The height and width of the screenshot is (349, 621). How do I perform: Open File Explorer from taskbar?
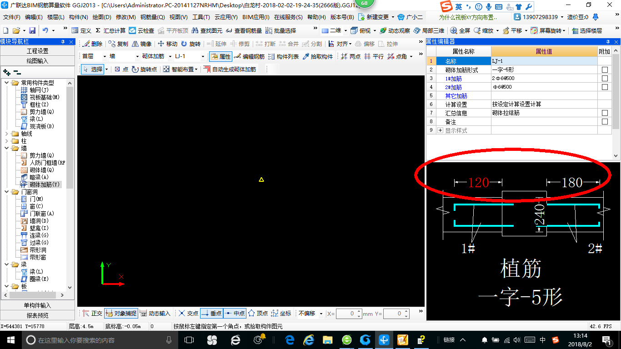327,339
